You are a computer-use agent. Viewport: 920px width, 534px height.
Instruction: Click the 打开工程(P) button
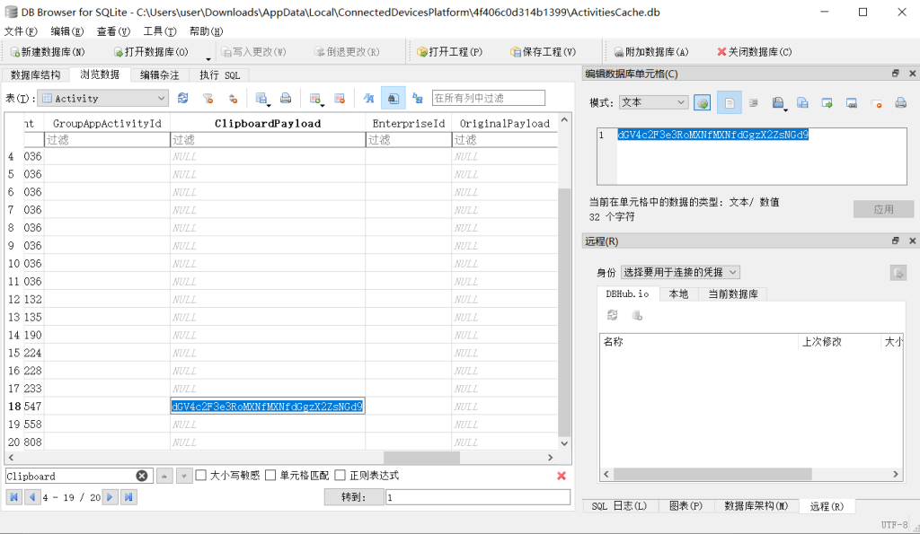[x=449, y=52]
